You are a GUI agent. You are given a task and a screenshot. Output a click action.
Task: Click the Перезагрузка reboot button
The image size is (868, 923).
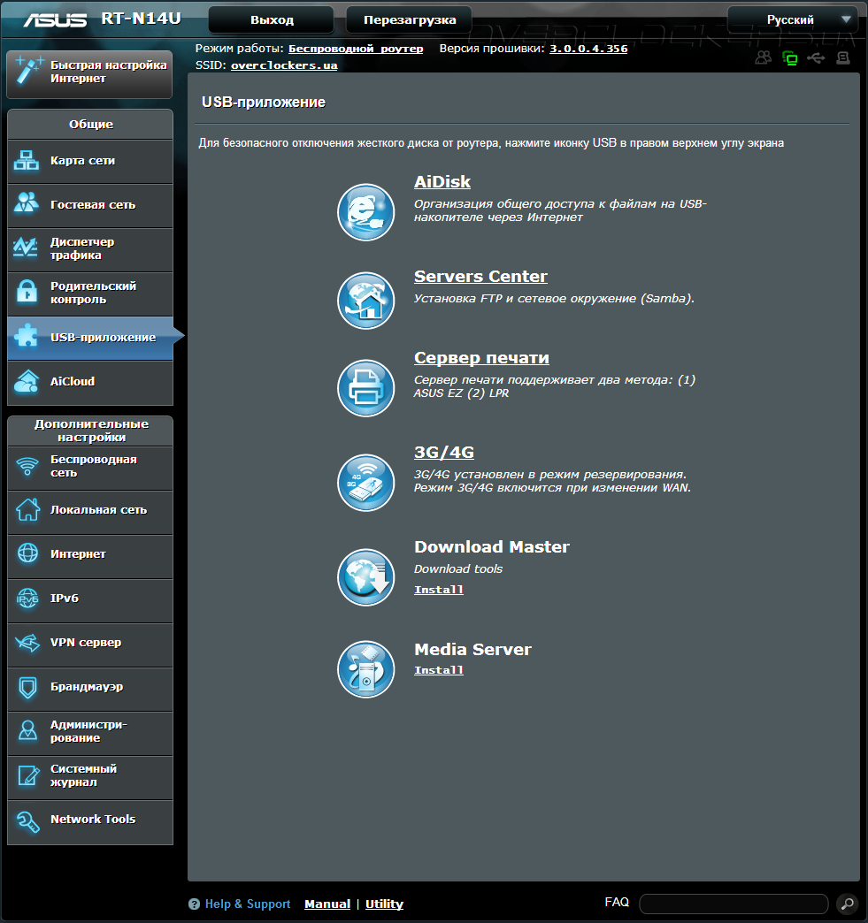410,20
